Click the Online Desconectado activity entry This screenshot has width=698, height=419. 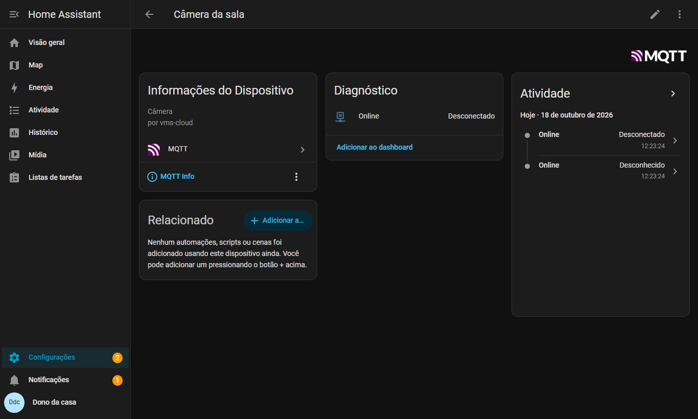[x=601, y=140]
